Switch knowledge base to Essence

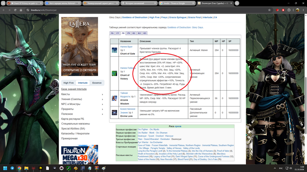click(97, 83)
